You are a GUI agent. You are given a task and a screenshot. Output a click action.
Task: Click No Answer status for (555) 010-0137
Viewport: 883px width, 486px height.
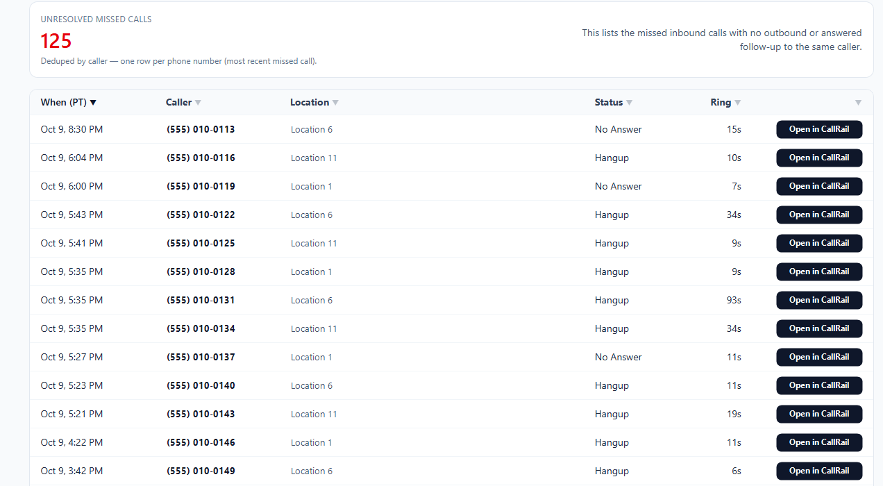[619, 358]
